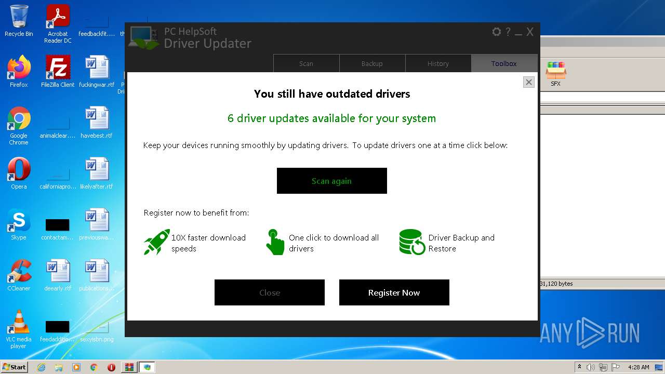Viewport: 665px width, 374px height.
Task: Select the fuckingwar.rtf desktop file
Action: (97, 72)
